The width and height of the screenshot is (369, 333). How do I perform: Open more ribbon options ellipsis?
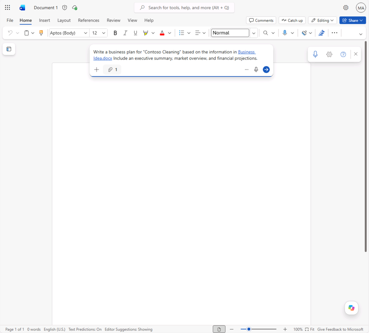tap(334, 33)
